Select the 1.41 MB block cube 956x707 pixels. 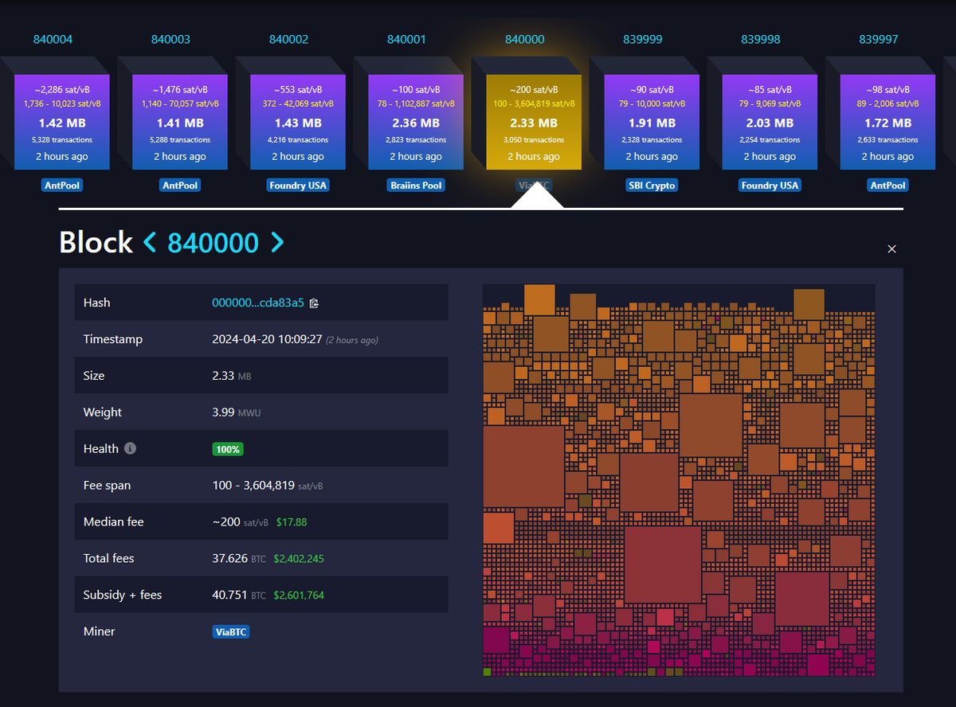180,122
